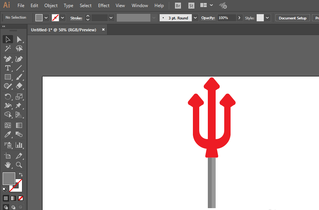Click the Opacity 100% input field
The width and height of the screenshot is (319, 210).
(226, 18)
